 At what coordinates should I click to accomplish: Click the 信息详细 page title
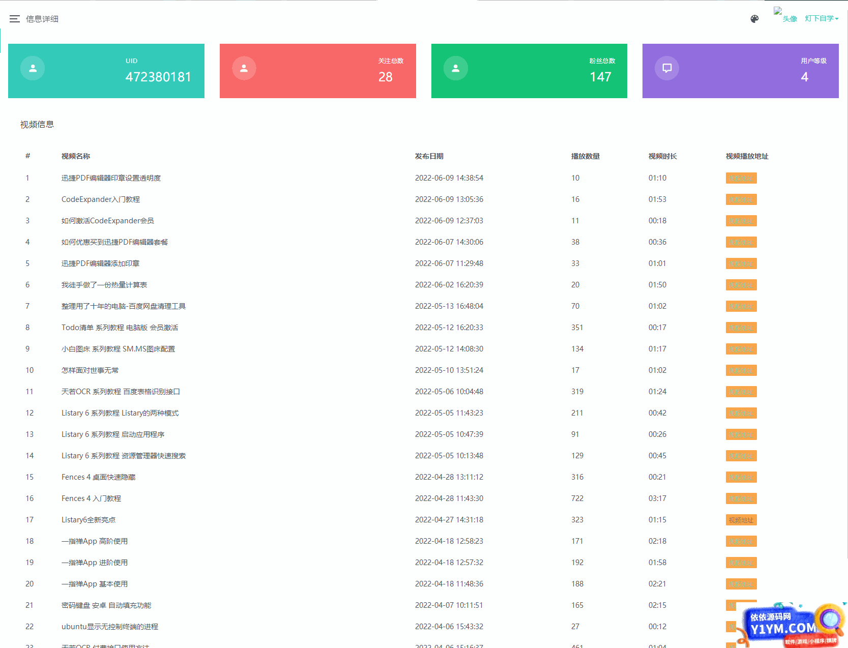click(x=42, y=19)
